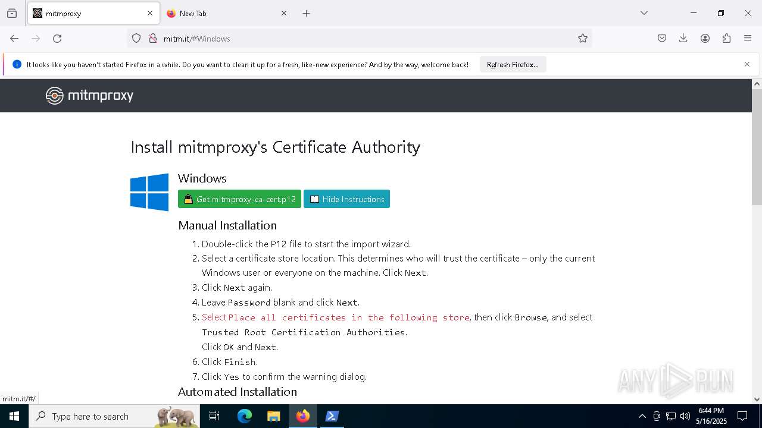762x428 pixels.
Task: Click the 'Install mitmproxy's Certificate Authority' heading
Action: coord(276,147)
